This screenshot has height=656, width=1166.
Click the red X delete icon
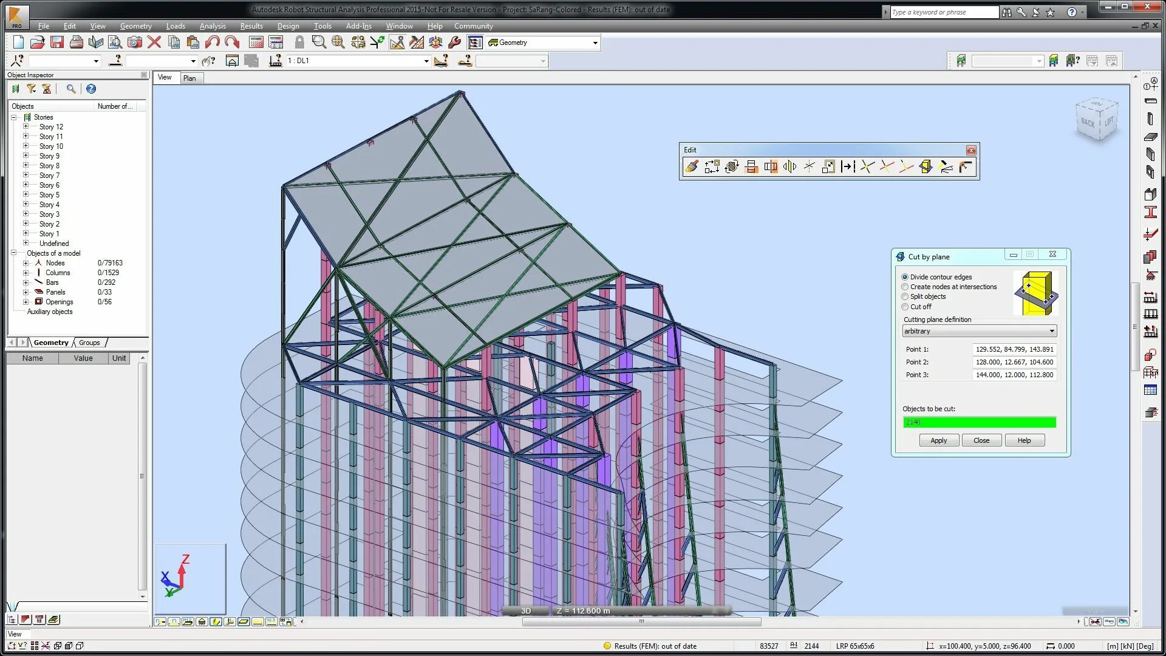click(154, 42)
